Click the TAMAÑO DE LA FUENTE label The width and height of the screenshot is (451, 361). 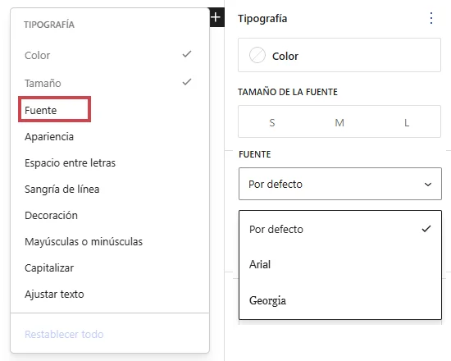pos(288,92)
